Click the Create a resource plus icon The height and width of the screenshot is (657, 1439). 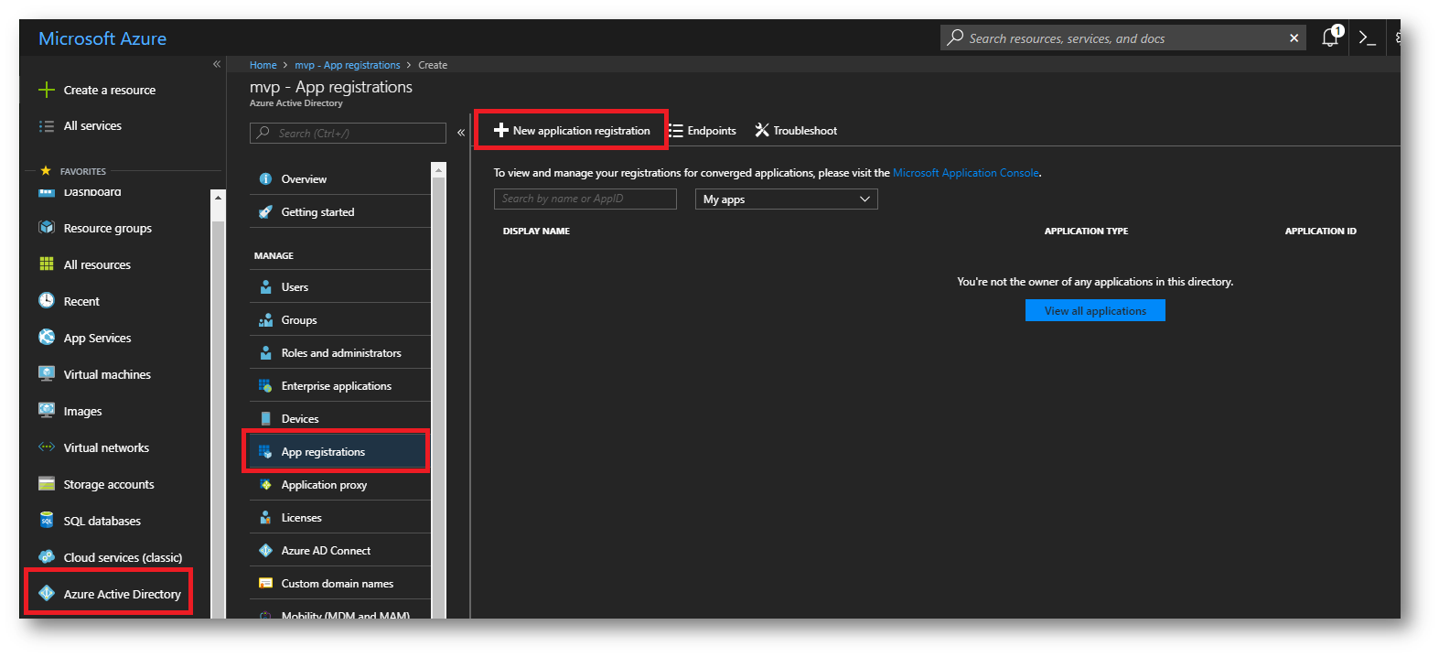(x=47, y=90)
